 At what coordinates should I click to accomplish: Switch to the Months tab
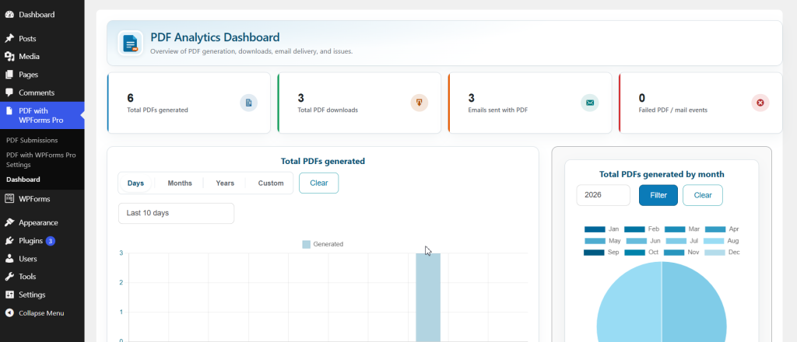[180, 183]
